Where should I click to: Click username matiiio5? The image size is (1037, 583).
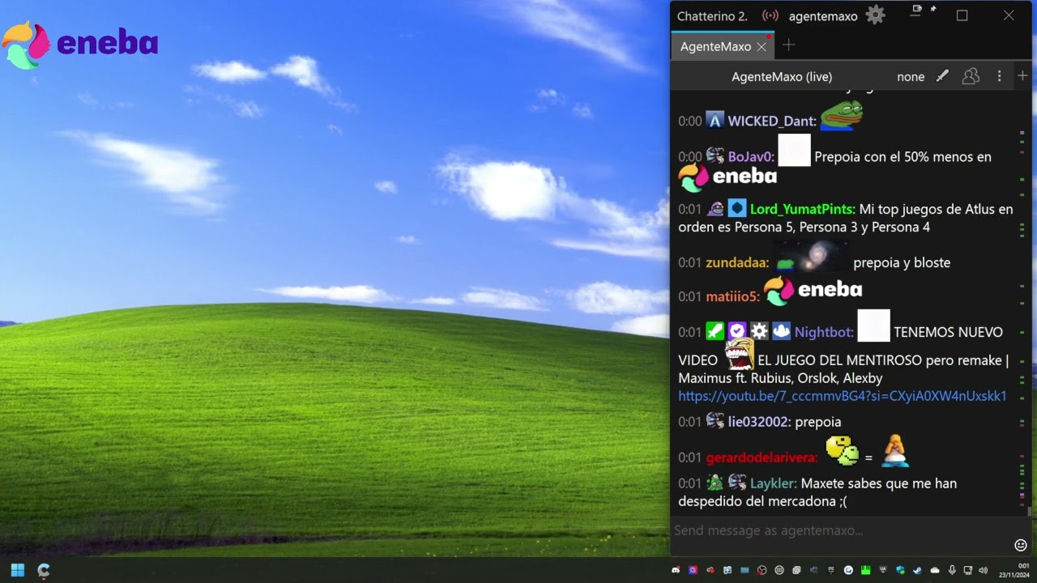pyautogui.click(x=732, y=296)
